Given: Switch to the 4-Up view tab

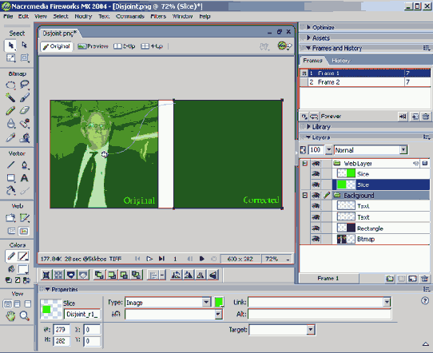Looking at the screenshot, I should pos(152,46).
